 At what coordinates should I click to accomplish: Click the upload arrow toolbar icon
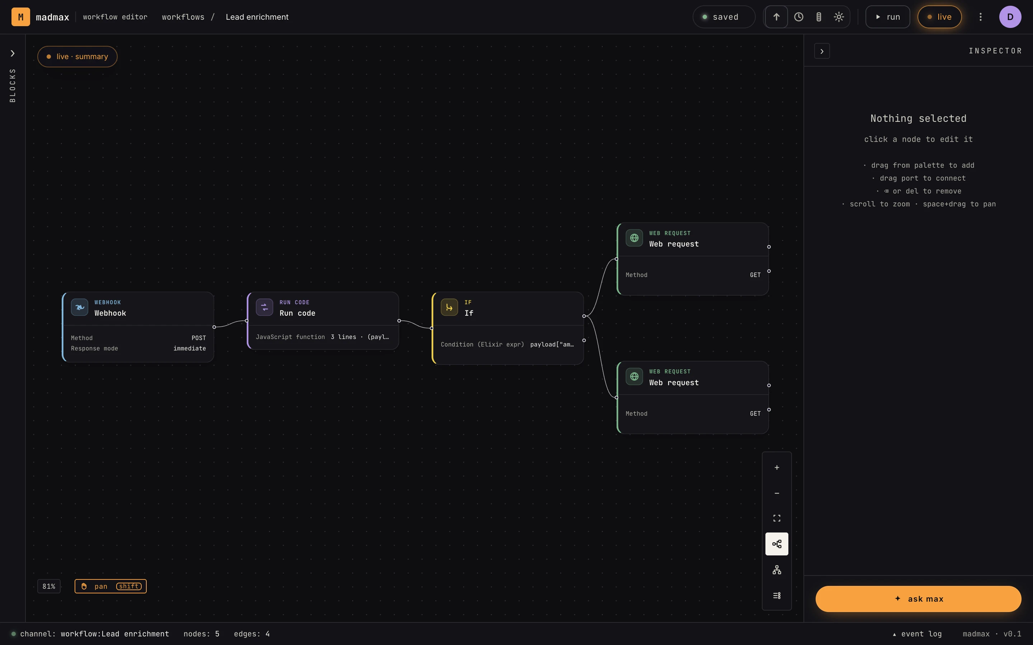(777, 17)
